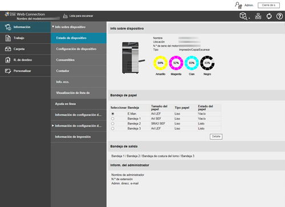
Task: Select the Bandeja 3 radio button
Action: (x=113, y=128)
